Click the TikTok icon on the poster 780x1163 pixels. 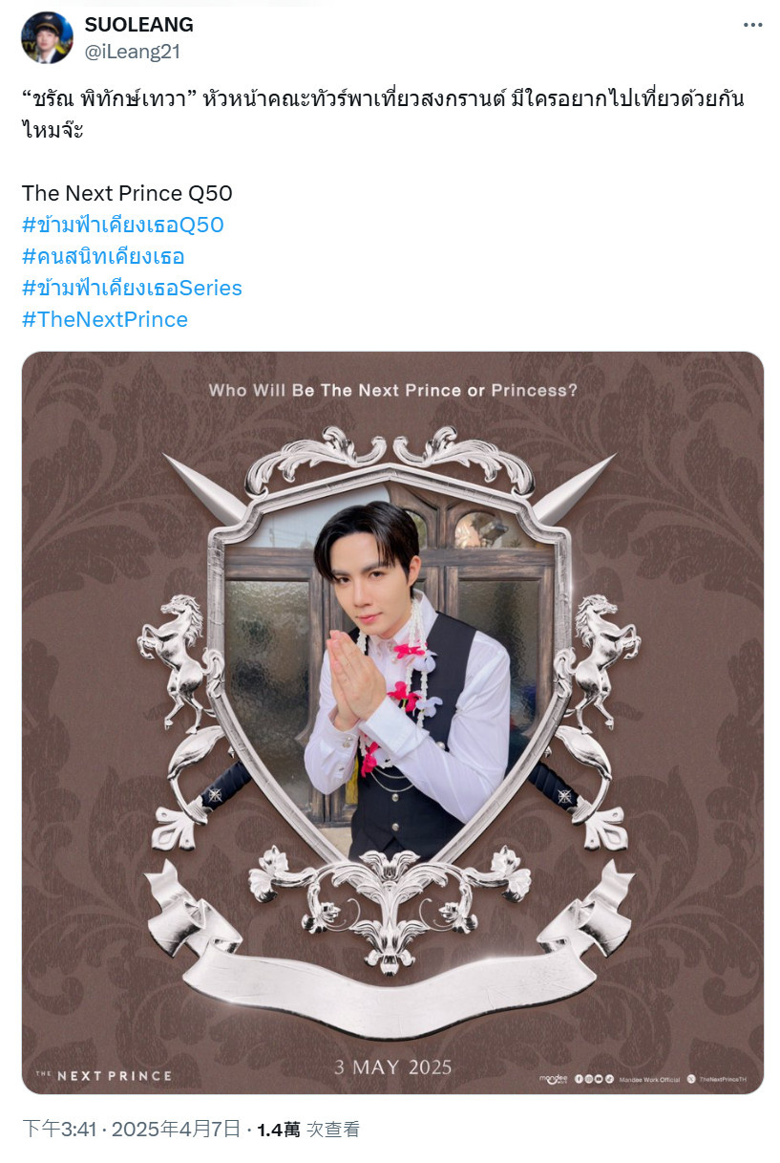tap(609, 1079)
